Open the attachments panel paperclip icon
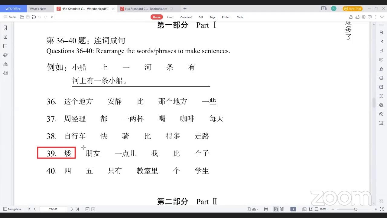This screenshot has width=387, height=218. coord(5,55)
